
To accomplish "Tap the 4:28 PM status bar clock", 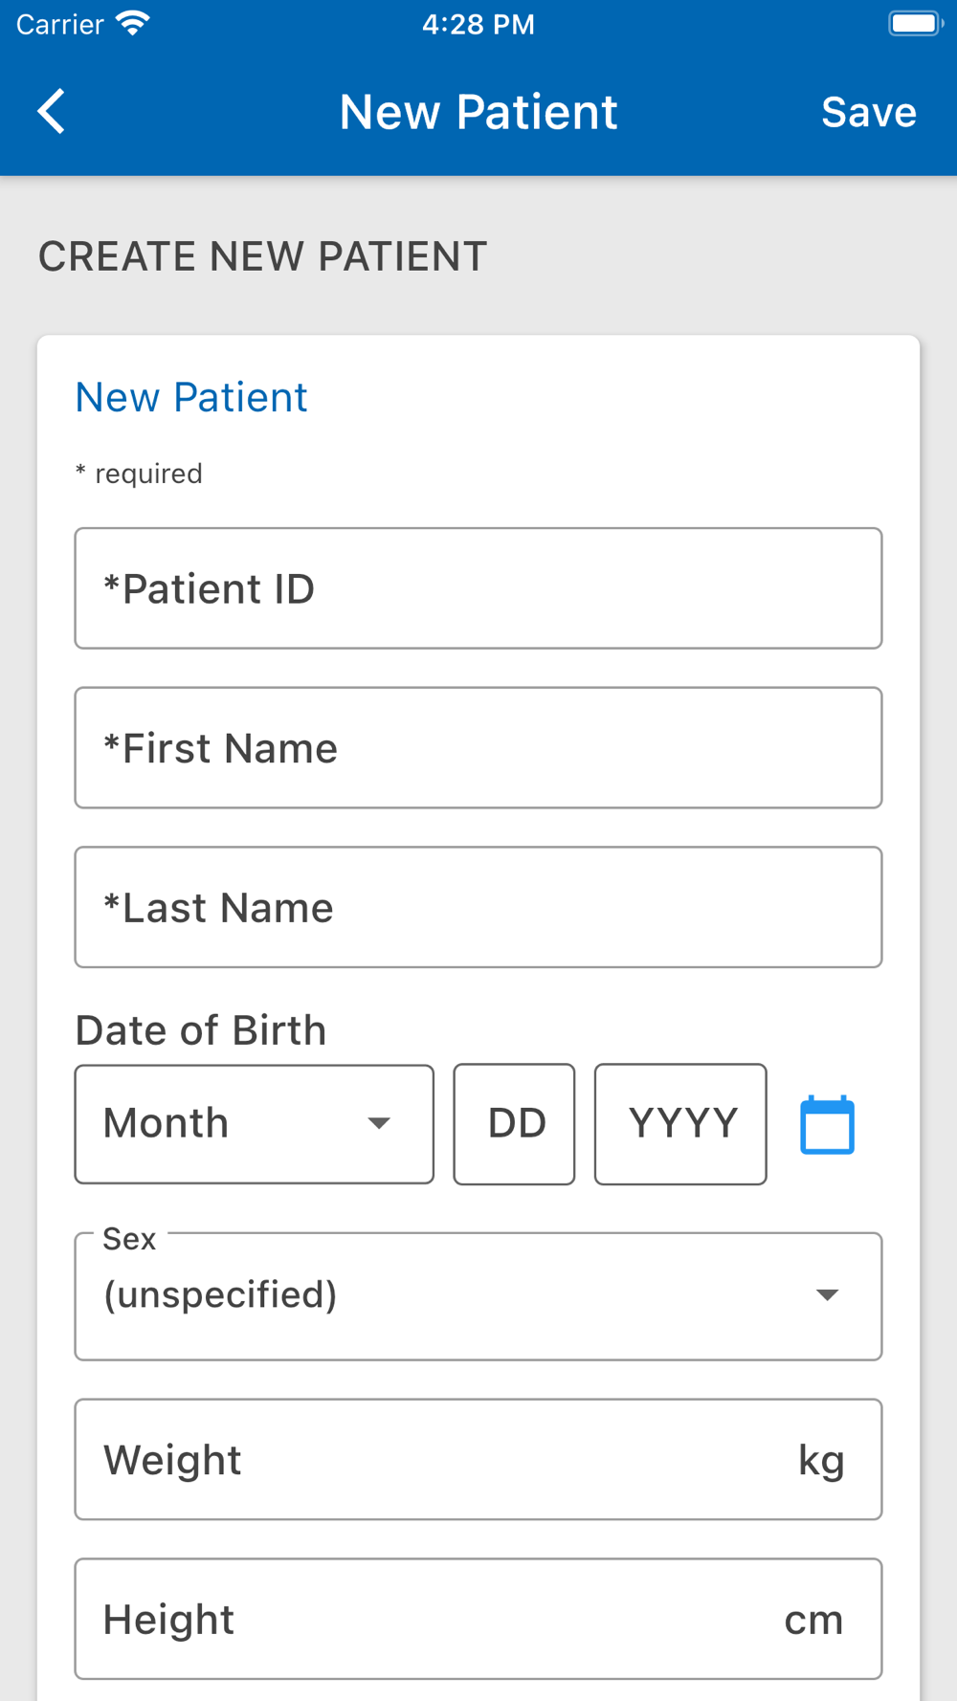I will click(x=478, y=24).
